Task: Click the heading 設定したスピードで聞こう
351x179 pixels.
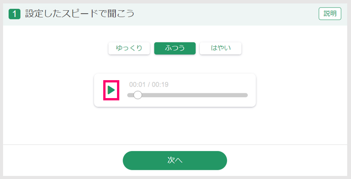Action: pyautogui.click(x=80, y=14)
